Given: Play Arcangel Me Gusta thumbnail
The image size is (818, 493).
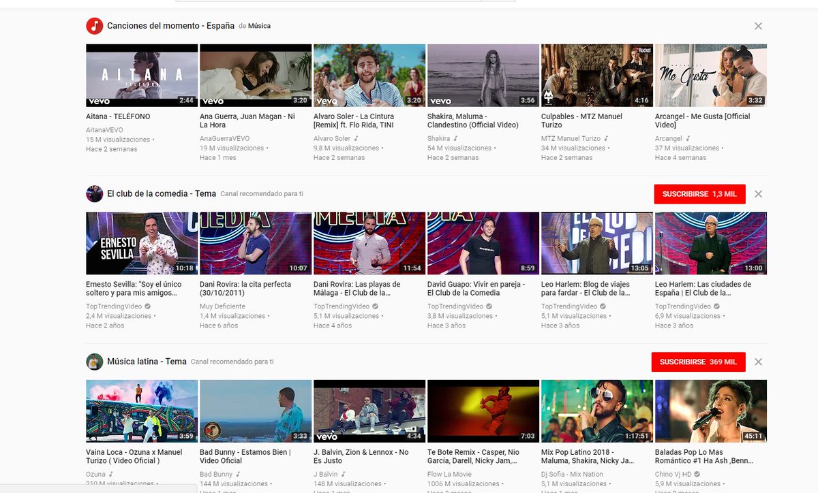Looking at the screenshot, I should pos(711,76).
